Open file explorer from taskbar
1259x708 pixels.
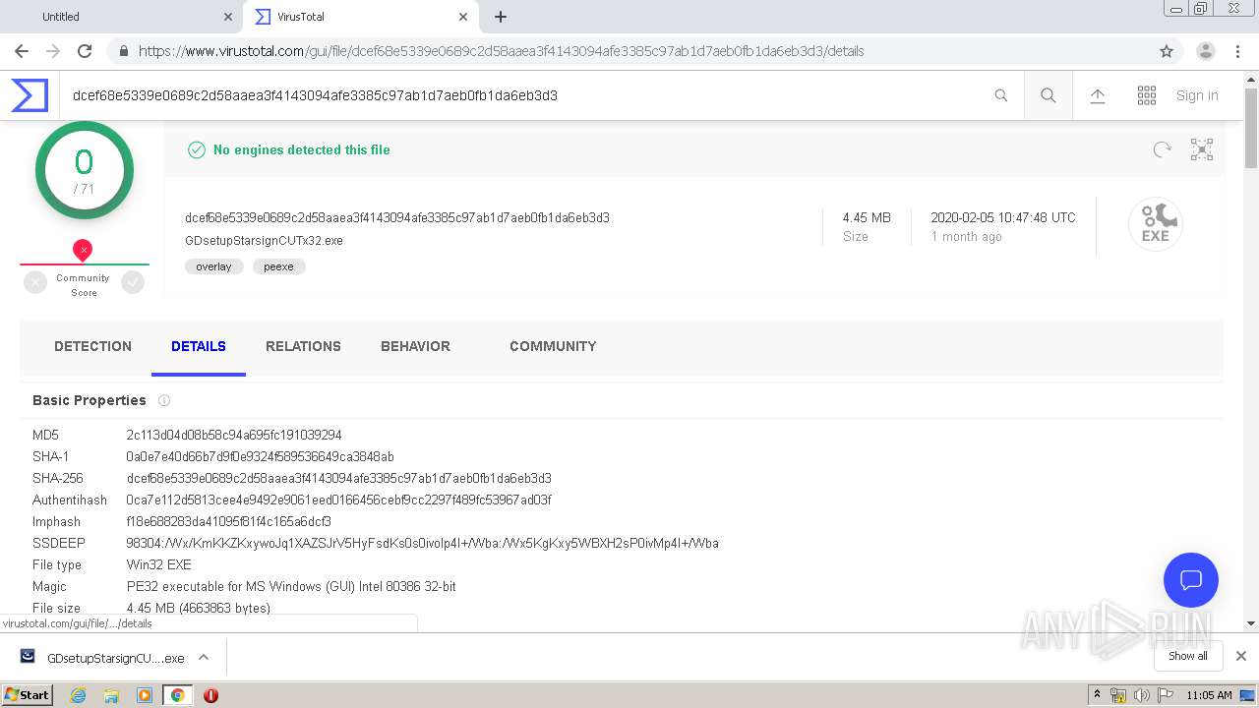click(111, 695)
